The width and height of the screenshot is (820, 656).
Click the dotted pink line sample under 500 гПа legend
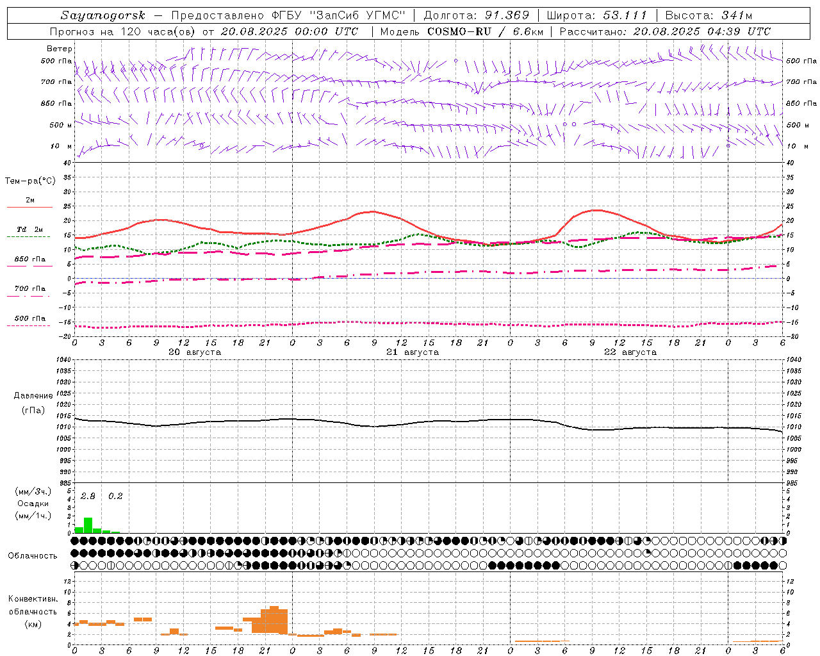(x=29, y=325)
